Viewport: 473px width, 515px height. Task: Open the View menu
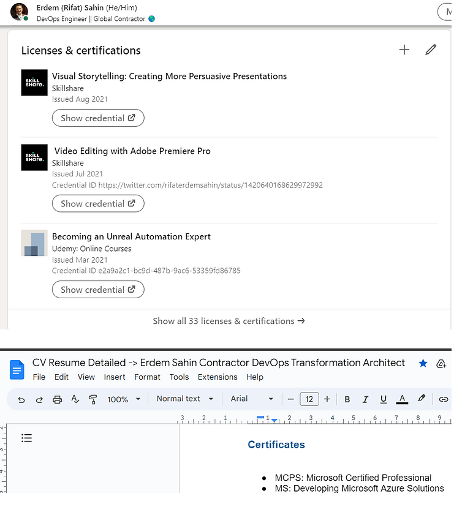pyautogui.click(x=86, y=377)
